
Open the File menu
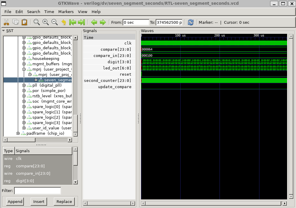(8, 12)
